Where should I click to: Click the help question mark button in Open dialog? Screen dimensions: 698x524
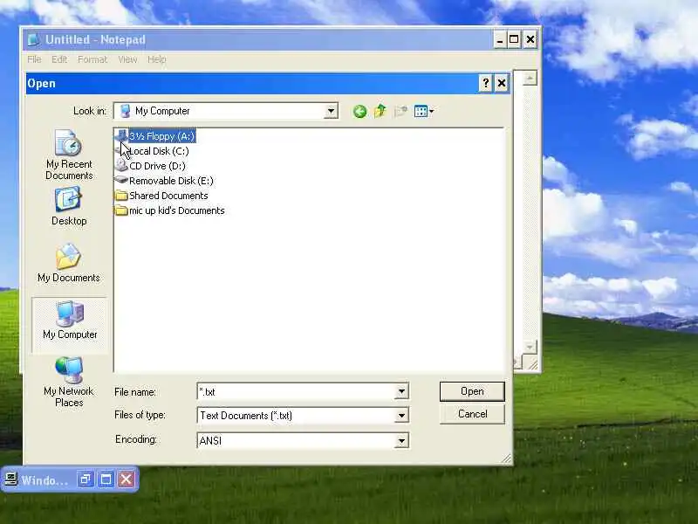pos(486,83)
